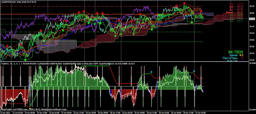
Task: Click the rightmost cyan down arrow in the indicator panel
Action: coord(194,71)
